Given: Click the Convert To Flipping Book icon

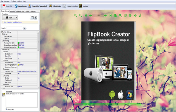Looking at the screenshot, I should pos(30,6).
